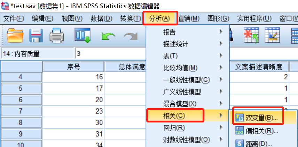
Task: Click the cell value field showing 3
Action: tap(111, 54)
